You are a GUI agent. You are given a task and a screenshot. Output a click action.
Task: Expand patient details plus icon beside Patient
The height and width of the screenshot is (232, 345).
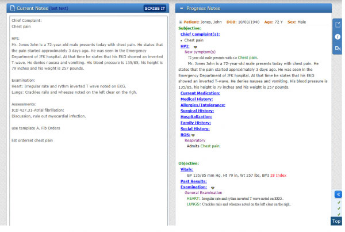click(x=181, y=21)
